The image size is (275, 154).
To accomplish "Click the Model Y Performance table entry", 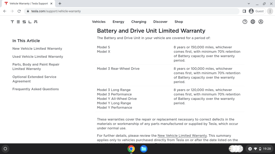I will [114, 107].
